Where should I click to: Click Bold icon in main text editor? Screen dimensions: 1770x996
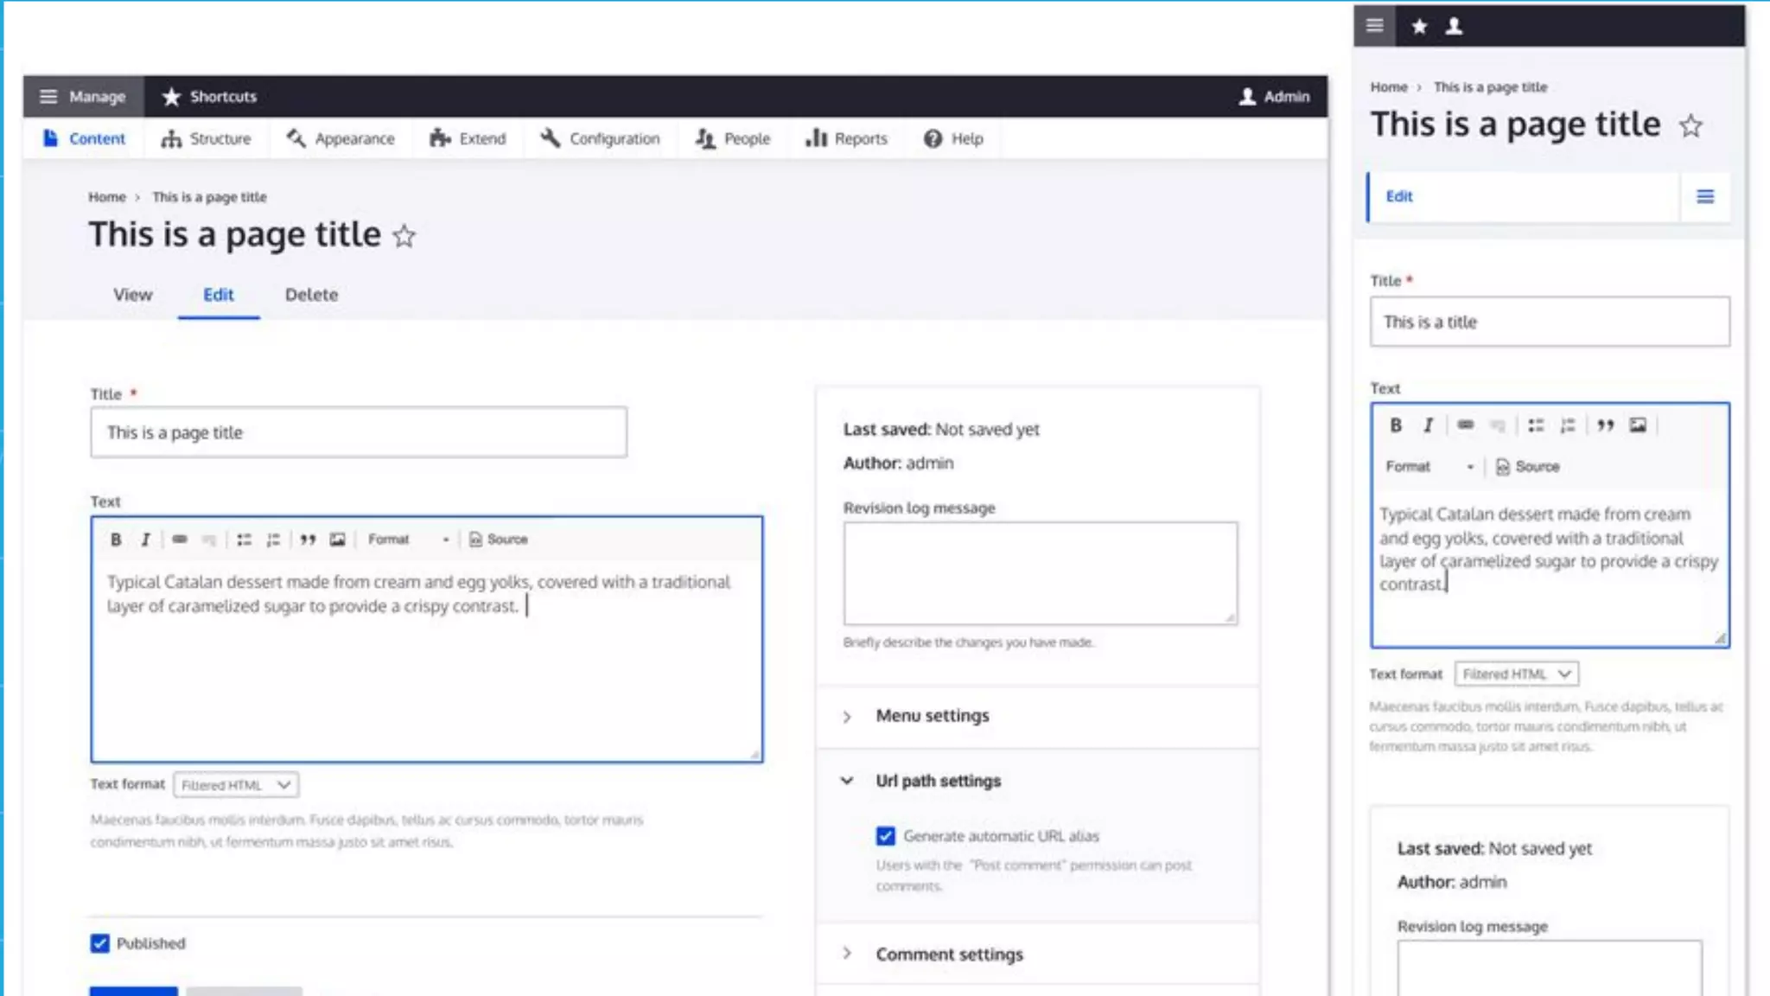click(116, 539)
